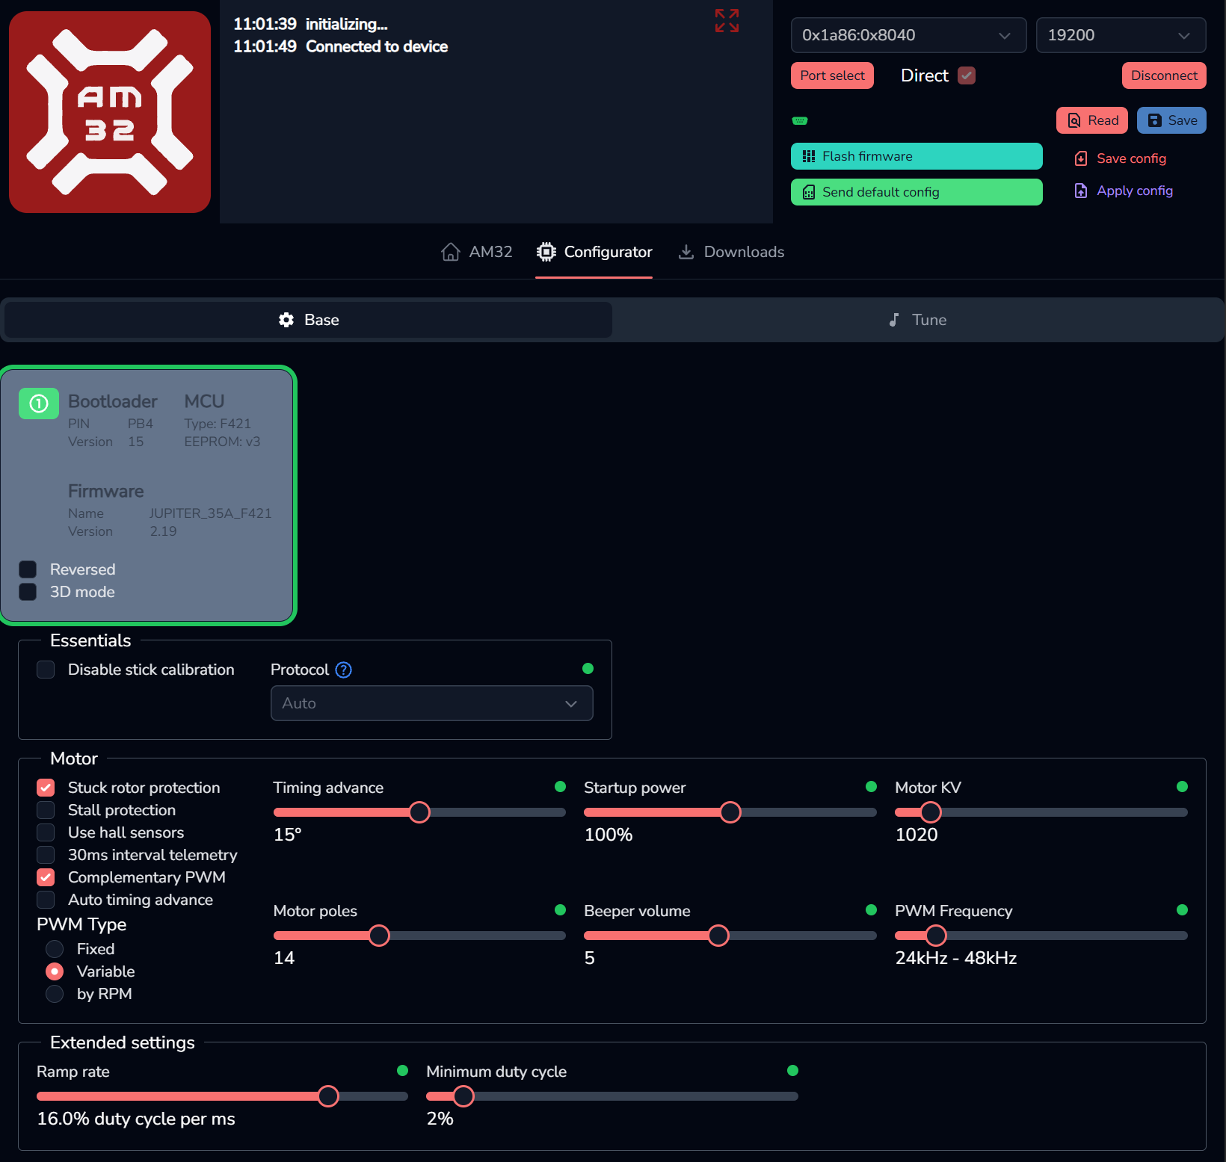Click the Timing advance slider handle
1226x1162 pixels.
[x=419, y=812]
